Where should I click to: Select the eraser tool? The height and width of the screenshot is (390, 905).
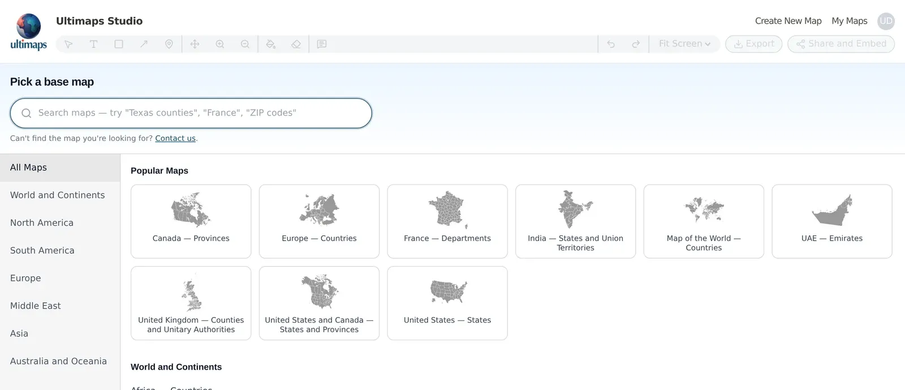coord(296,44)
